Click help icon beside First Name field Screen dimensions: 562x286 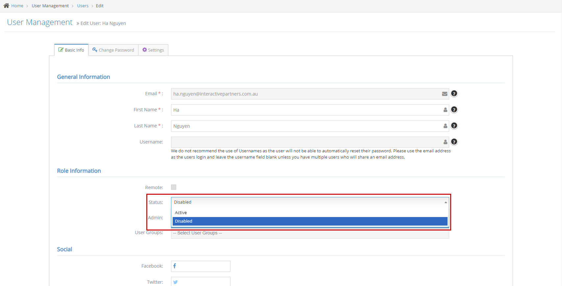pyautogui.click(x=454, y=110)
